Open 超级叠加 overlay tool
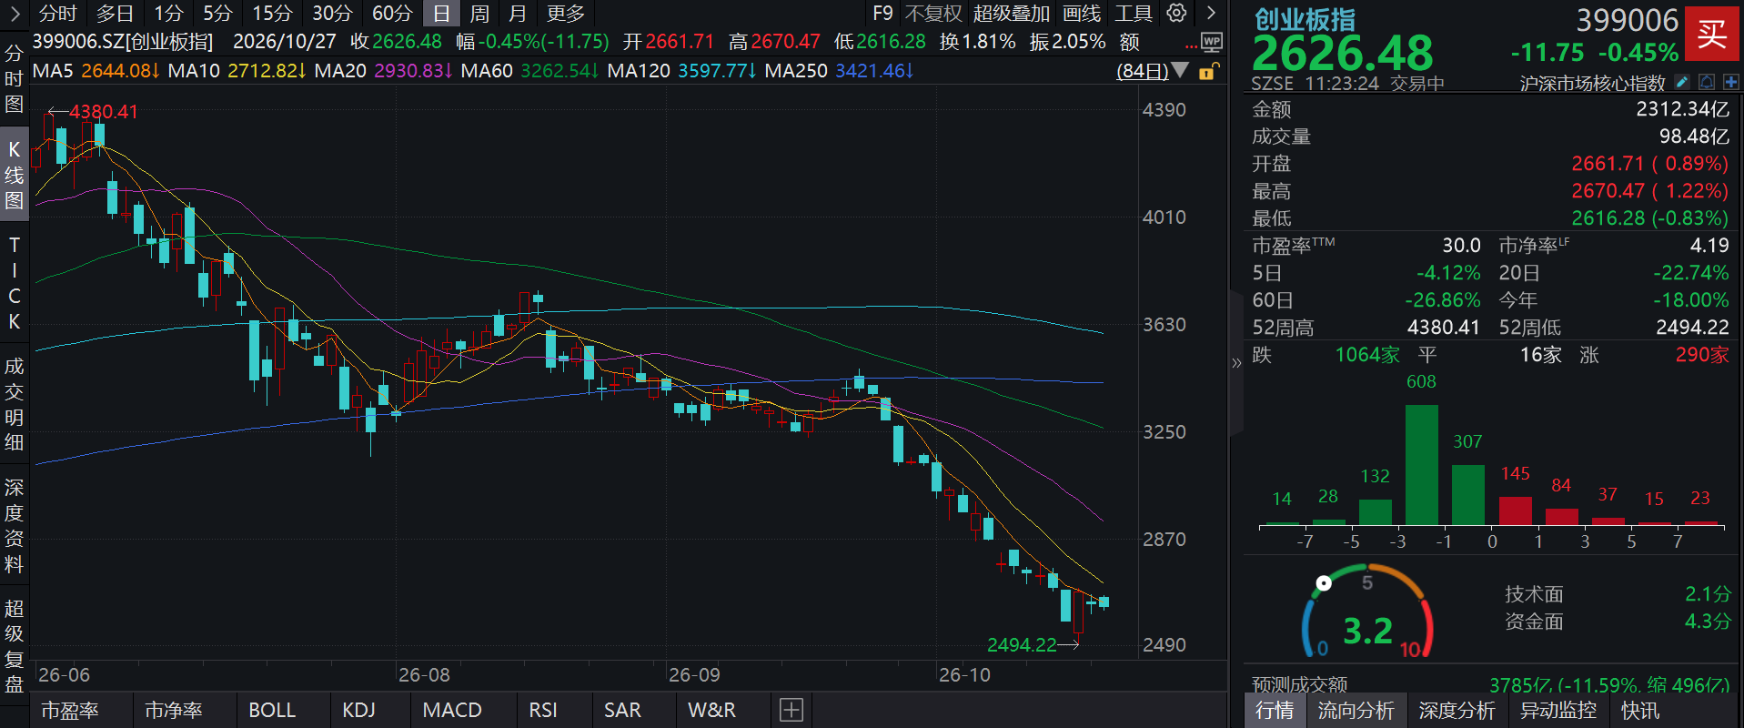Screen dimensions: 1744x728 click(1011, 13)
